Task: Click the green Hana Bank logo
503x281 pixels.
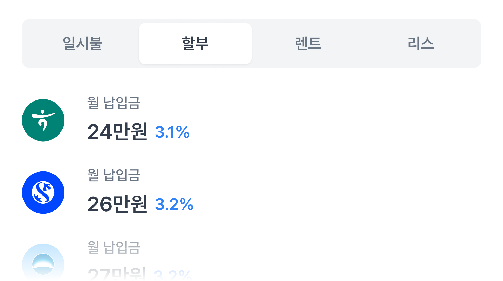Action: point(43,120)
